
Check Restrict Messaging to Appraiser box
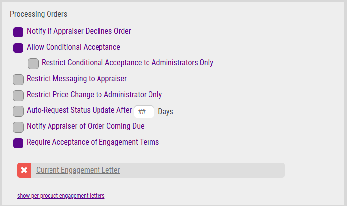(18, 80)
